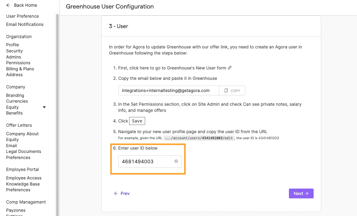Open Branding under Company
Screen dimensions: 357x216
click(x=15, y=95)
